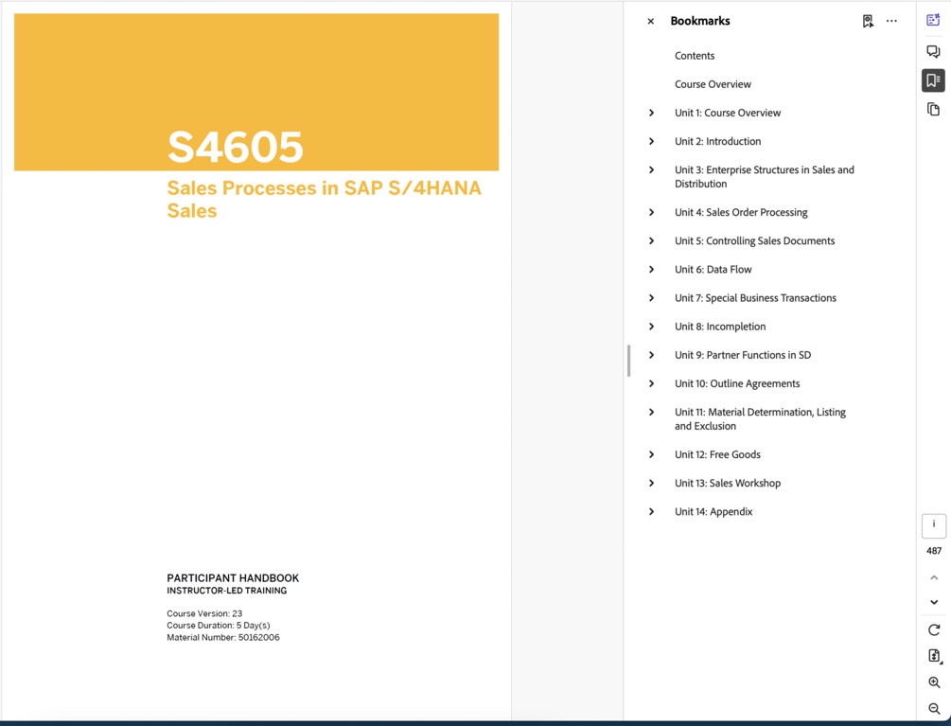Open the Bookmarks options menu
The image size is (951, 726).
pos(890,21)
